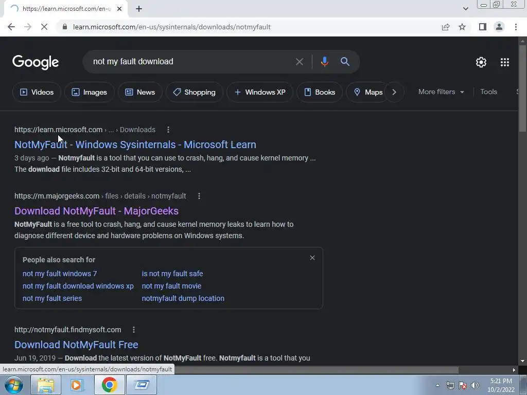Screen dimensions: 527x395
Task: Search 'not my fault movie'
Action: pos(171,286)
